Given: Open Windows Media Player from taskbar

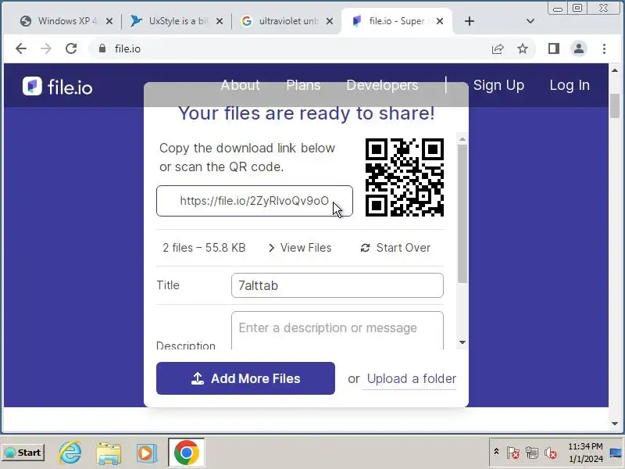Looking at the screenshot, I should click(x=146, y=453).
